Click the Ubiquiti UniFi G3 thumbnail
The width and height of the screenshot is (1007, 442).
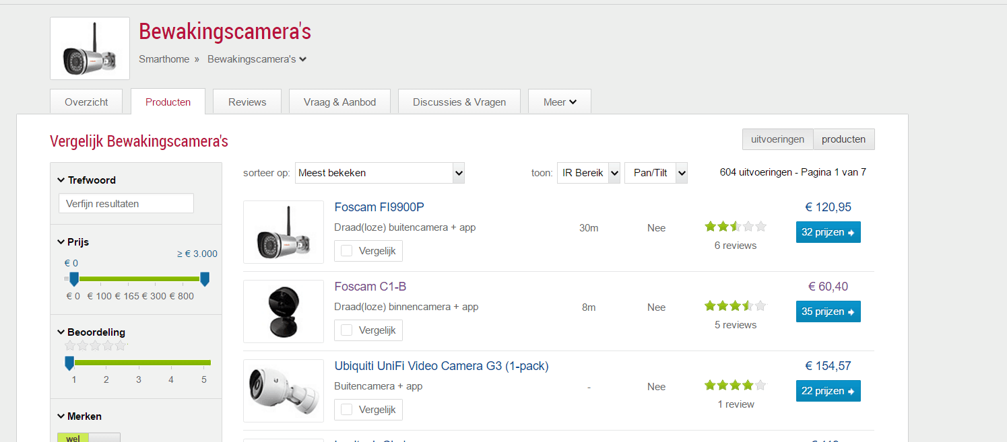tap(284, 391)
